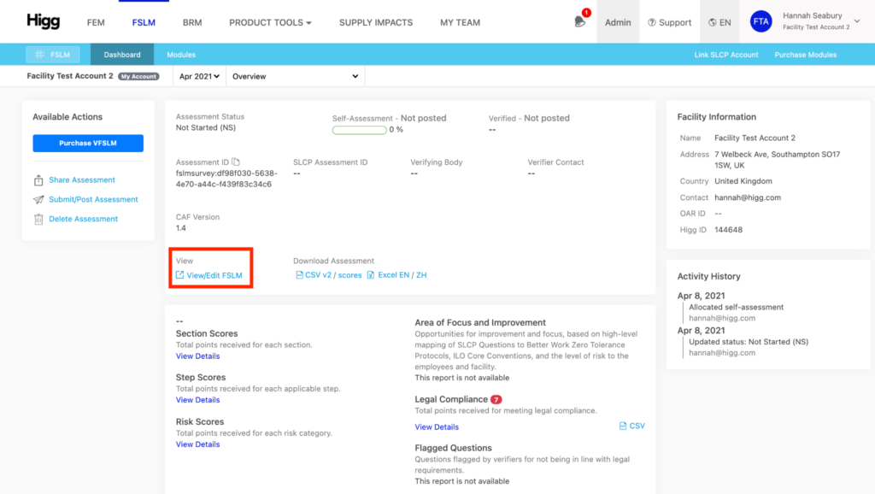View Details for Step Scores
The width and height of the screenshot is (875, 494).
[197, 400]
